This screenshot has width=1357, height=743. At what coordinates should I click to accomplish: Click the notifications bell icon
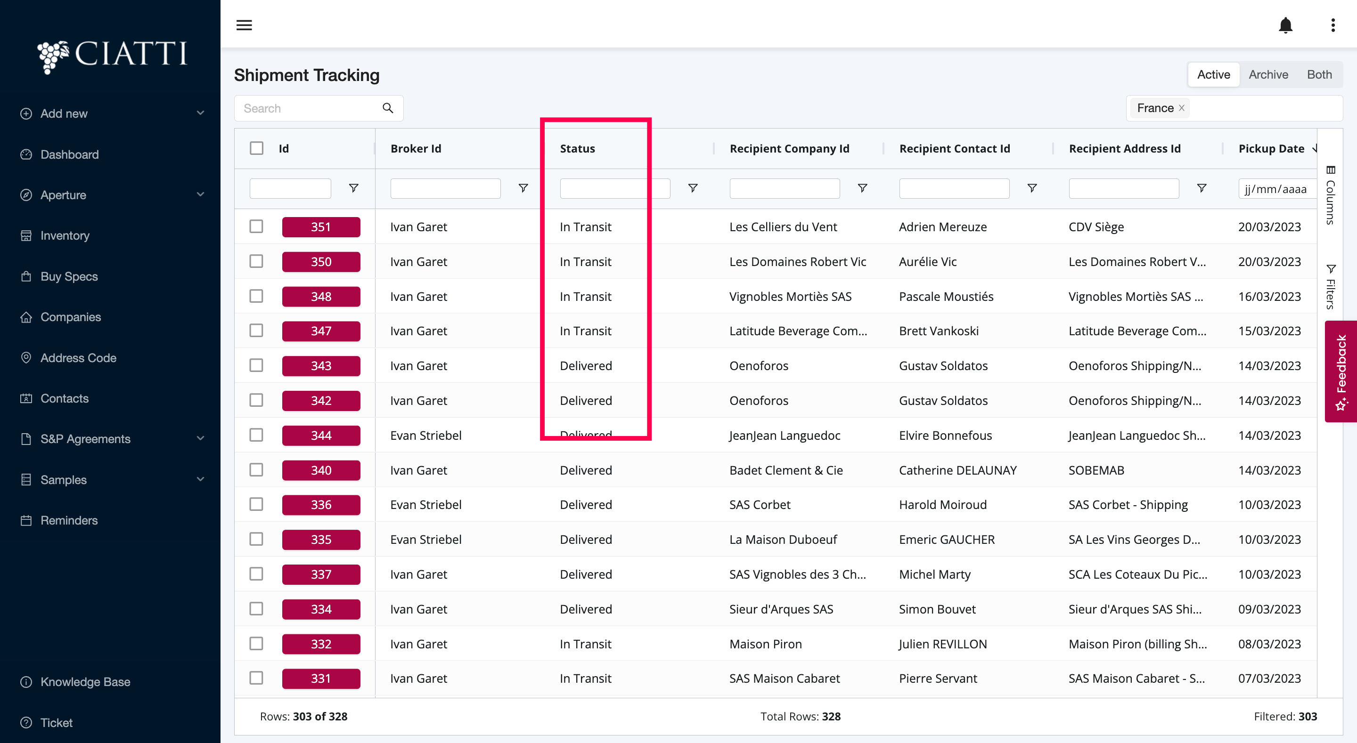[x=1285, y=25]
